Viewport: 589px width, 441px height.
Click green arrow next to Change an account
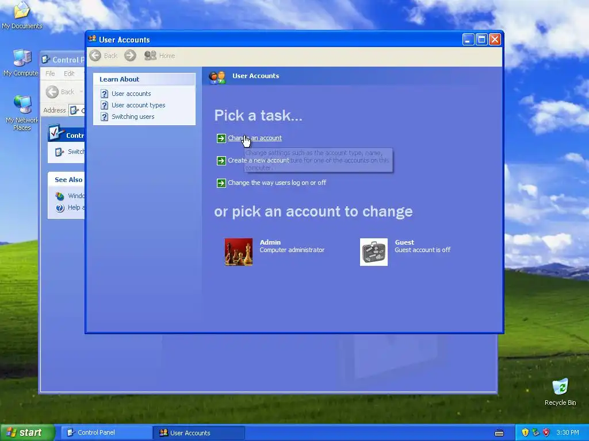221,138
